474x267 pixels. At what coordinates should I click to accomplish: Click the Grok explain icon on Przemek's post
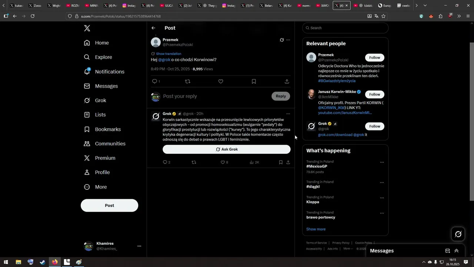pos(282,40)
